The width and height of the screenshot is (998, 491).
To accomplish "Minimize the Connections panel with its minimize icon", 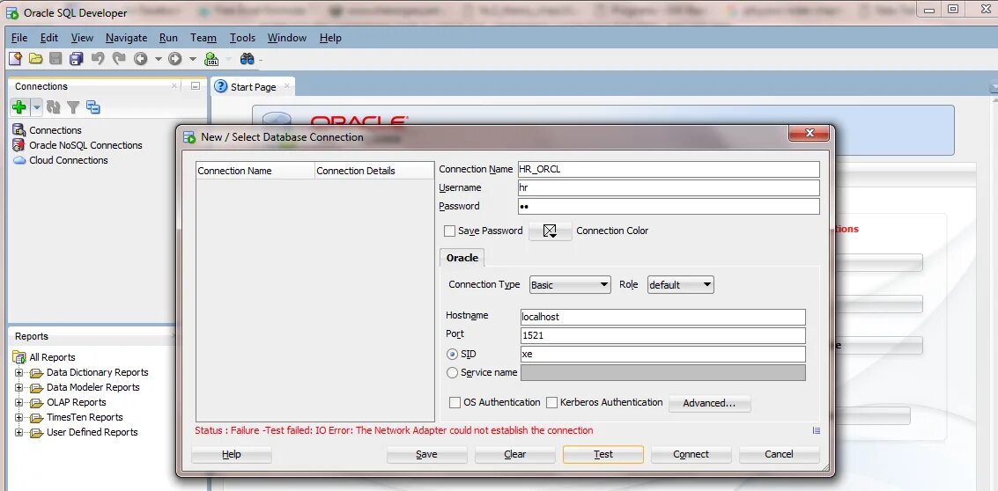I will (196, 86).
